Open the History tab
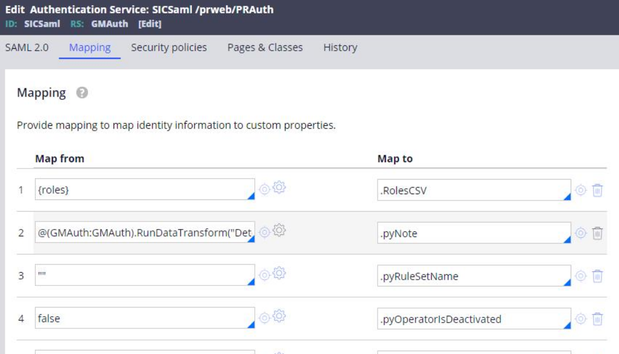 (340, 47)
